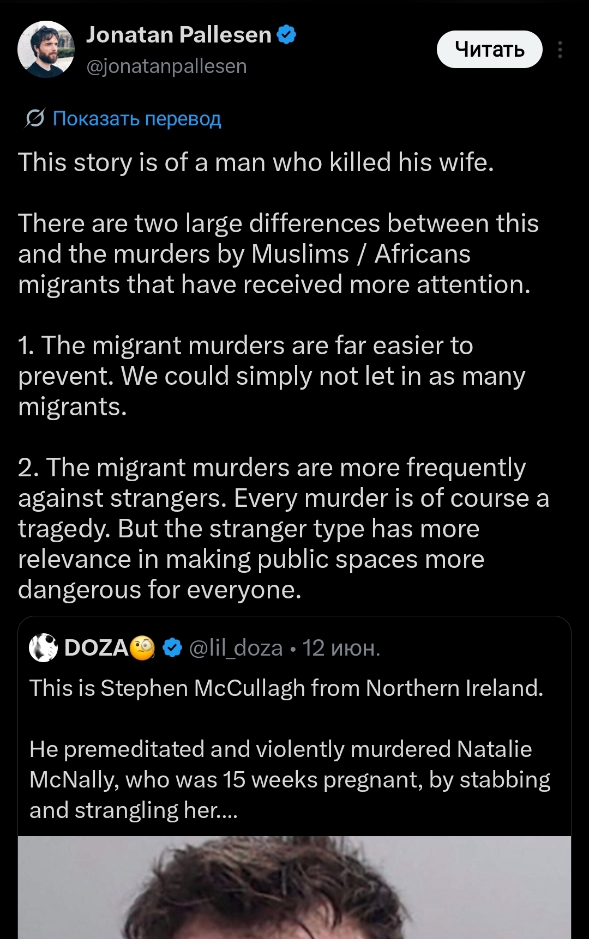Tap the Jonatan Pallesen display name

click(179, 35)
